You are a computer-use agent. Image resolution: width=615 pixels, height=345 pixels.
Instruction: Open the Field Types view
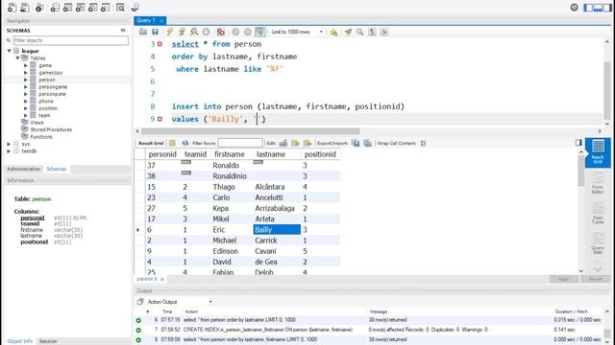pos(598,214)
